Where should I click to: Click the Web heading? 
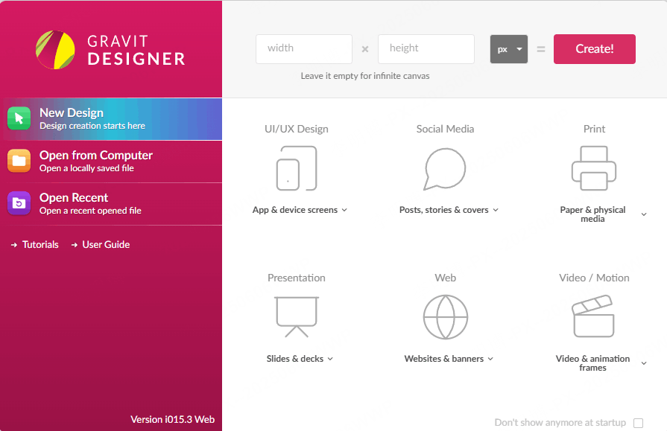click(x=446, y=278)
